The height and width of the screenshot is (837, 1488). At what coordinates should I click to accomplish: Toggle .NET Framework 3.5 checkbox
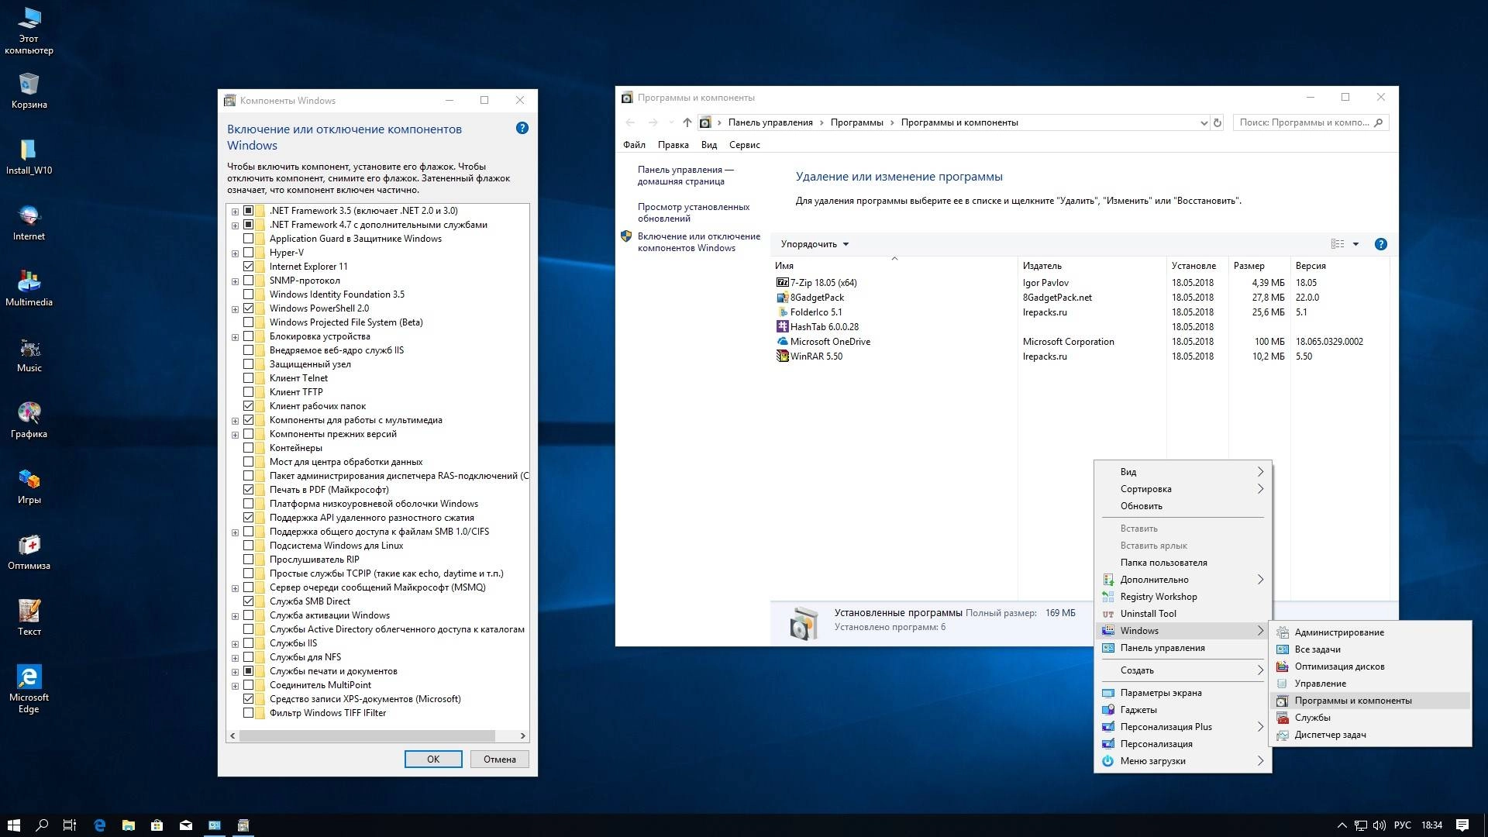tap(249, 211)
